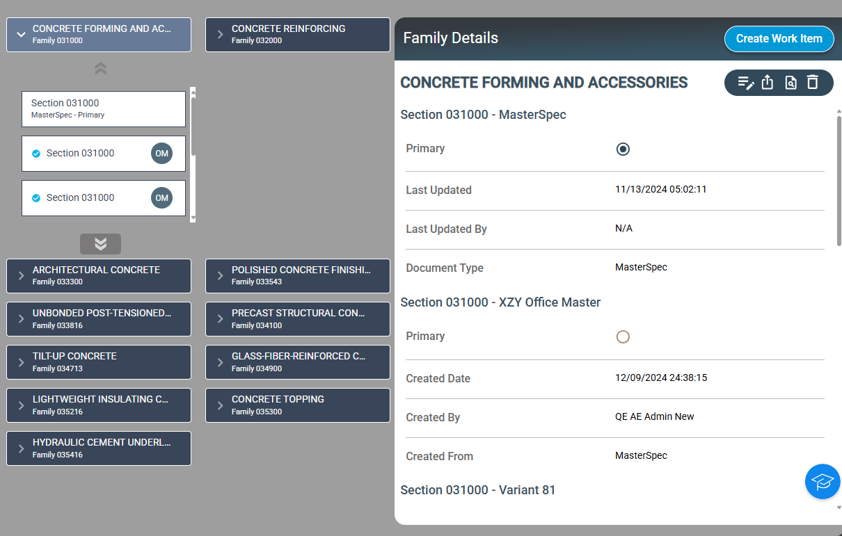Screen dimensions: 842x536
Task: Click the OM badge on the first Section 031000
Action: point(161,153)
